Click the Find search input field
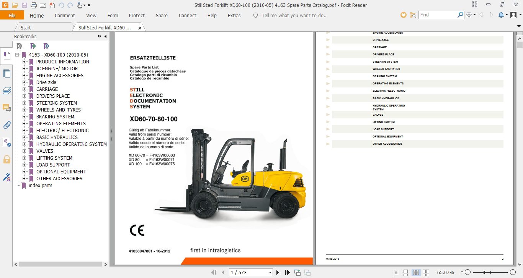 (x=438, y=15)
